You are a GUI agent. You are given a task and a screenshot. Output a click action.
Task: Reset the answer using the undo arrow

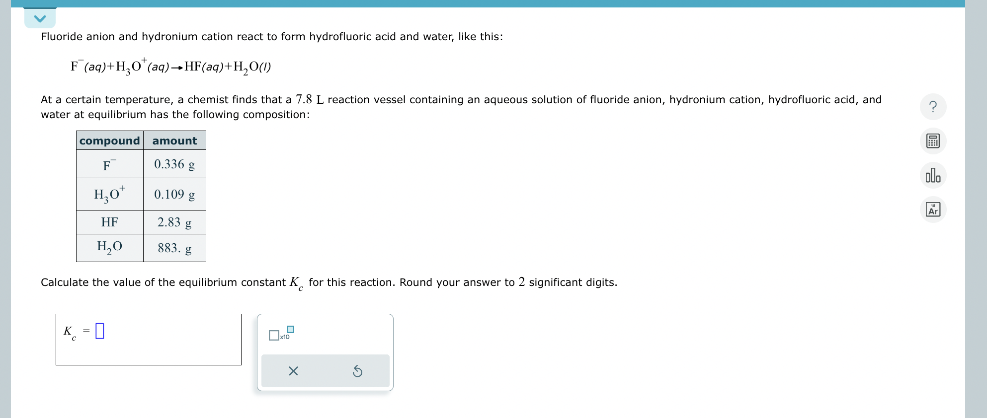coord(357,371)
